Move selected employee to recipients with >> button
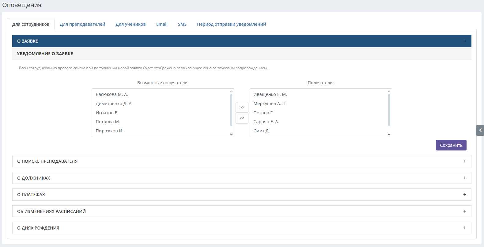 (x=242, y=107)
